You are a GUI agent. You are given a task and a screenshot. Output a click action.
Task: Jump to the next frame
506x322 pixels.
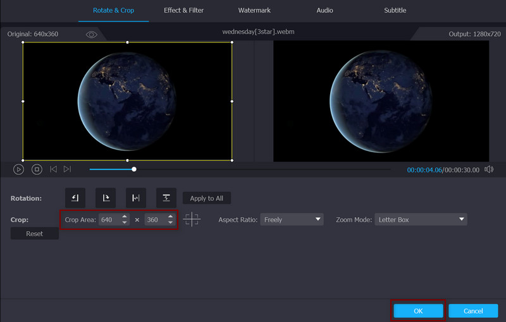pyautogui.click(x=67, y=169)
